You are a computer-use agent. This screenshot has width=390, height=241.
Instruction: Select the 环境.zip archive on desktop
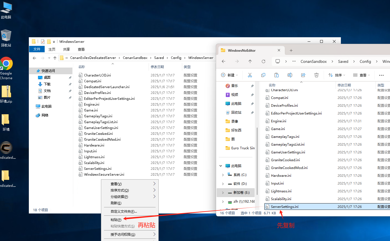pyautogui.click(x=6, y=95)
